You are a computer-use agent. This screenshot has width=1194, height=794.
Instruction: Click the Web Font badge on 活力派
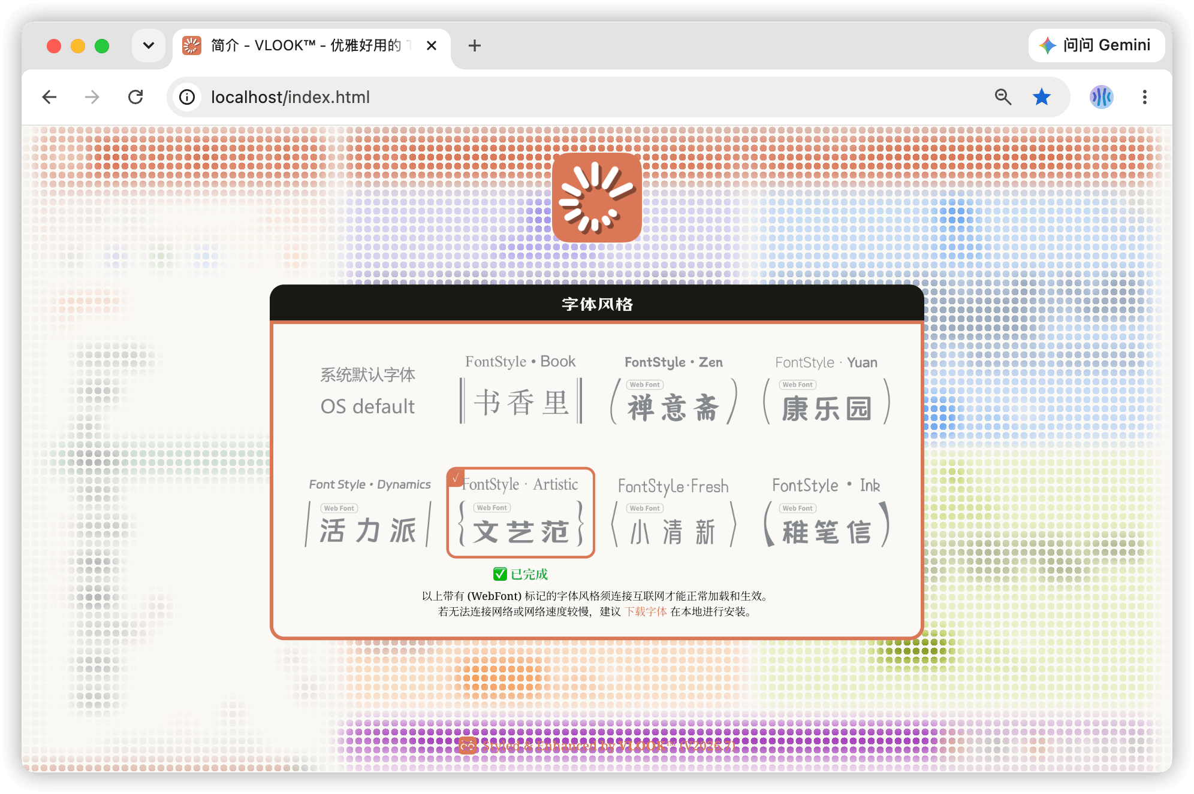(x=339, y=508)
